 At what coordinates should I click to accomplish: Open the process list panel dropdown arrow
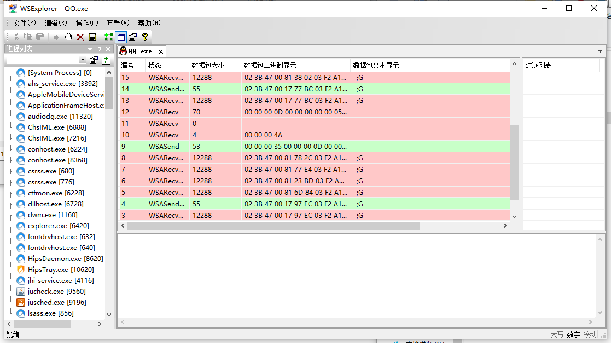(90, 49)
